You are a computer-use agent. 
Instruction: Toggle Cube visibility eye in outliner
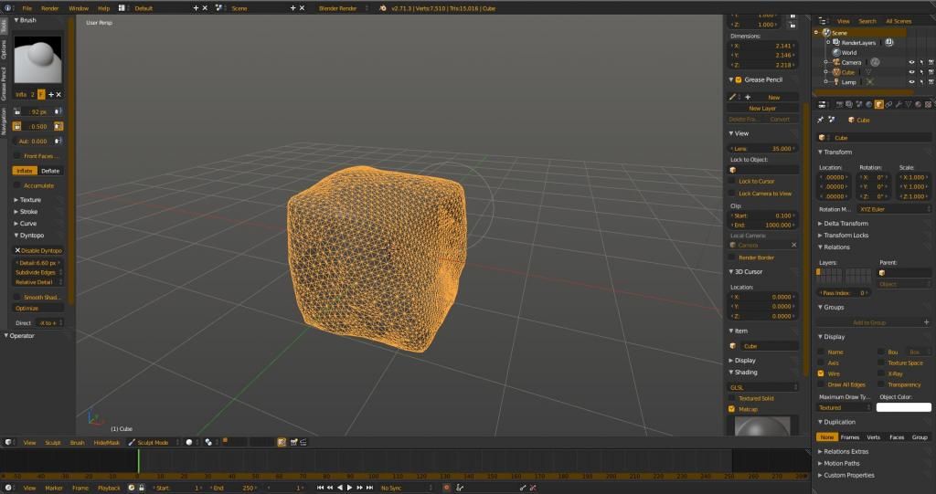[911, 72]
